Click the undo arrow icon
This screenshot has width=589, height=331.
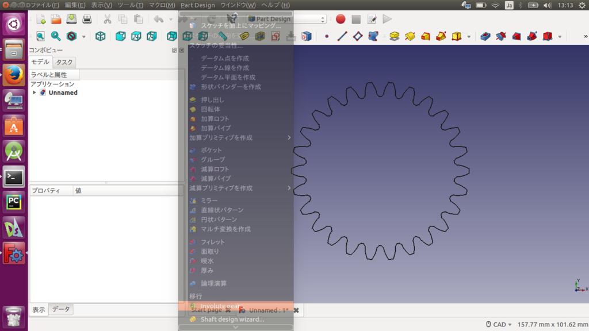(159, 19)
